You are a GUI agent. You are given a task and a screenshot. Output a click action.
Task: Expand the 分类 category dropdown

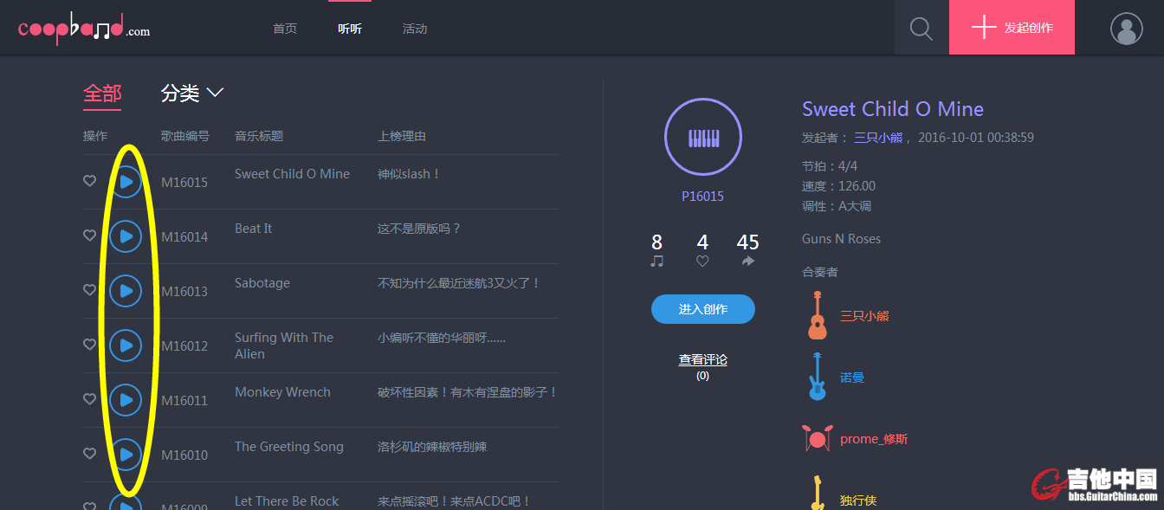(x=192, y=93)
